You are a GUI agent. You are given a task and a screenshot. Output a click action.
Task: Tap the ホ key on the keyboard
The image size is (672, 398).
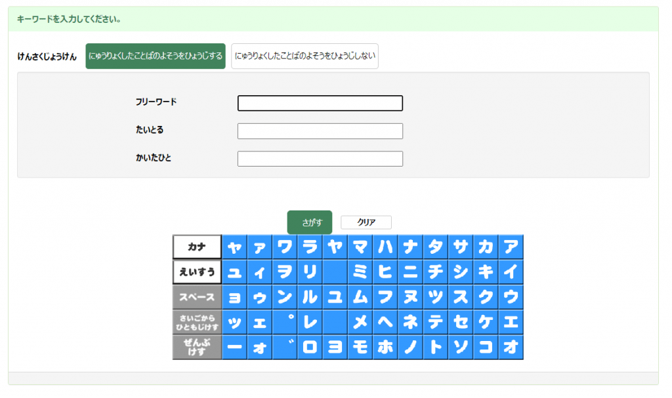coord(385,348)
